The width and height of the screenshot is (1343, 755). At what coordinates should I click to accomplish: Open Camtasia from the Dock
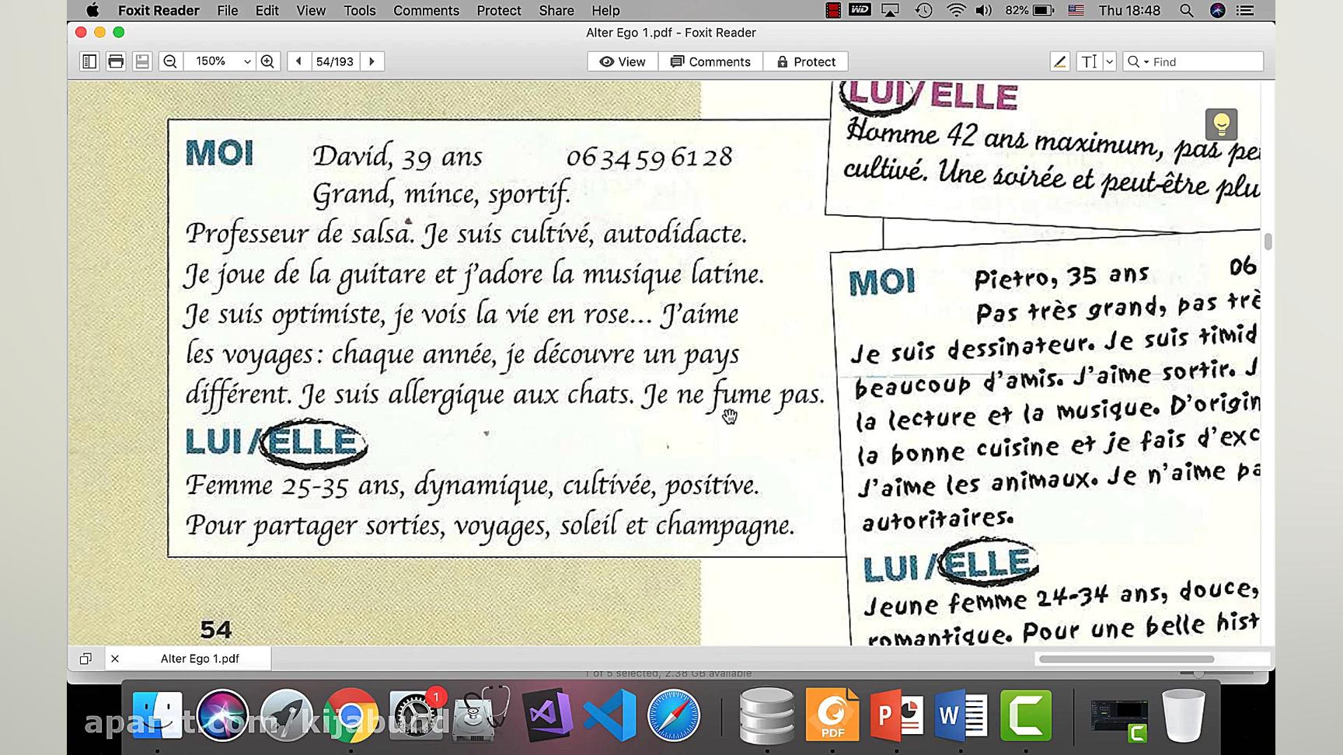click(1026, 715)
